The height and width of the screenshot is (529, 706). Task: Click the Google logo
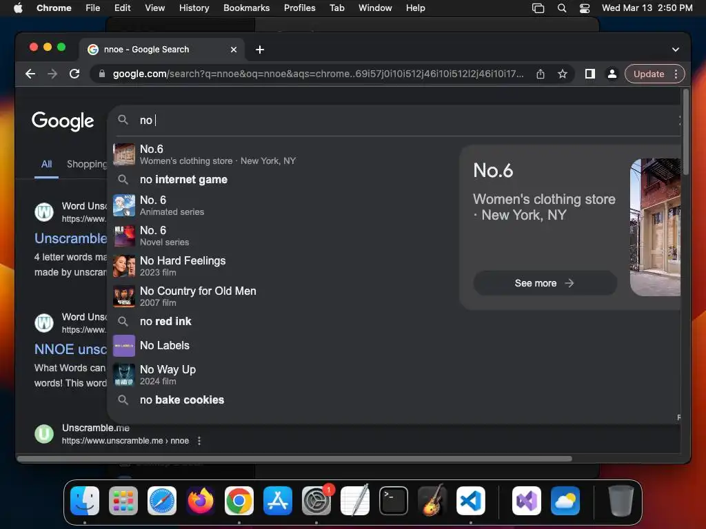pyautogui.click(x=63, y=121)
